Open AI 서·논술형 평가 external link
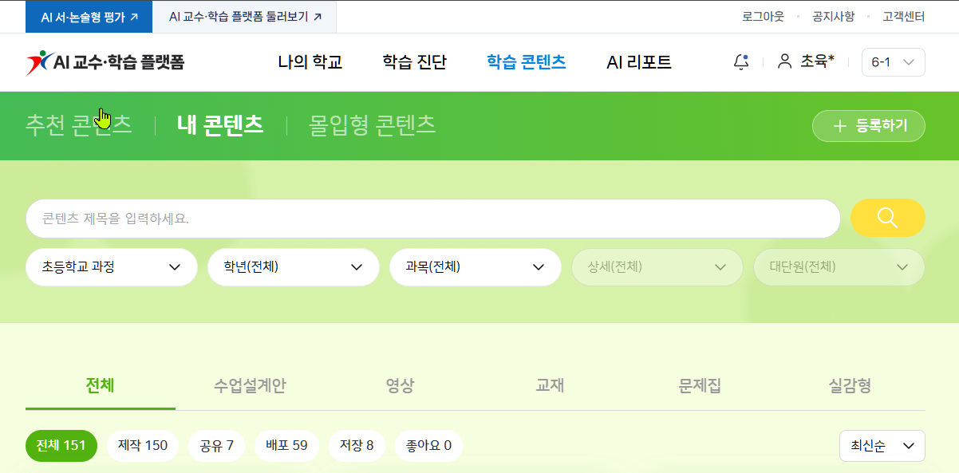 coord(89,16)
